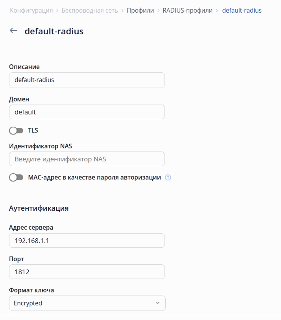The height and width of the screenshot is (320, 281).
Task: Open RADIUS-профили breadcrumb link
Action: (187, 10)
